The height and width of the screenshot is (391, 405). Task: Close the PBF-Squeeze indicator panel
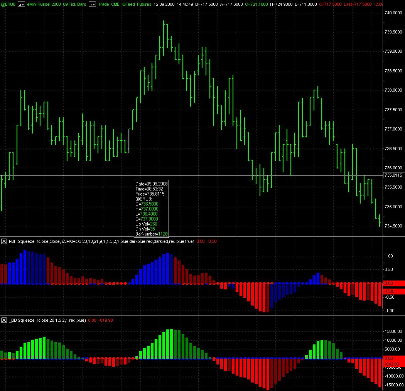4,241
